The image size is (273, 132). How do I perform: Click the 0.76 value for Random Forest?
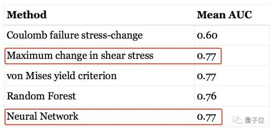tap(206, 96)
